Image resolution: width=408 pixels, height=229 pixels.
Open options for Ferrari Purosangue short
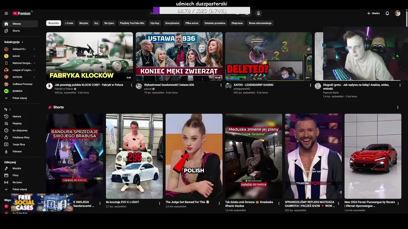click(x=398, y=203)
